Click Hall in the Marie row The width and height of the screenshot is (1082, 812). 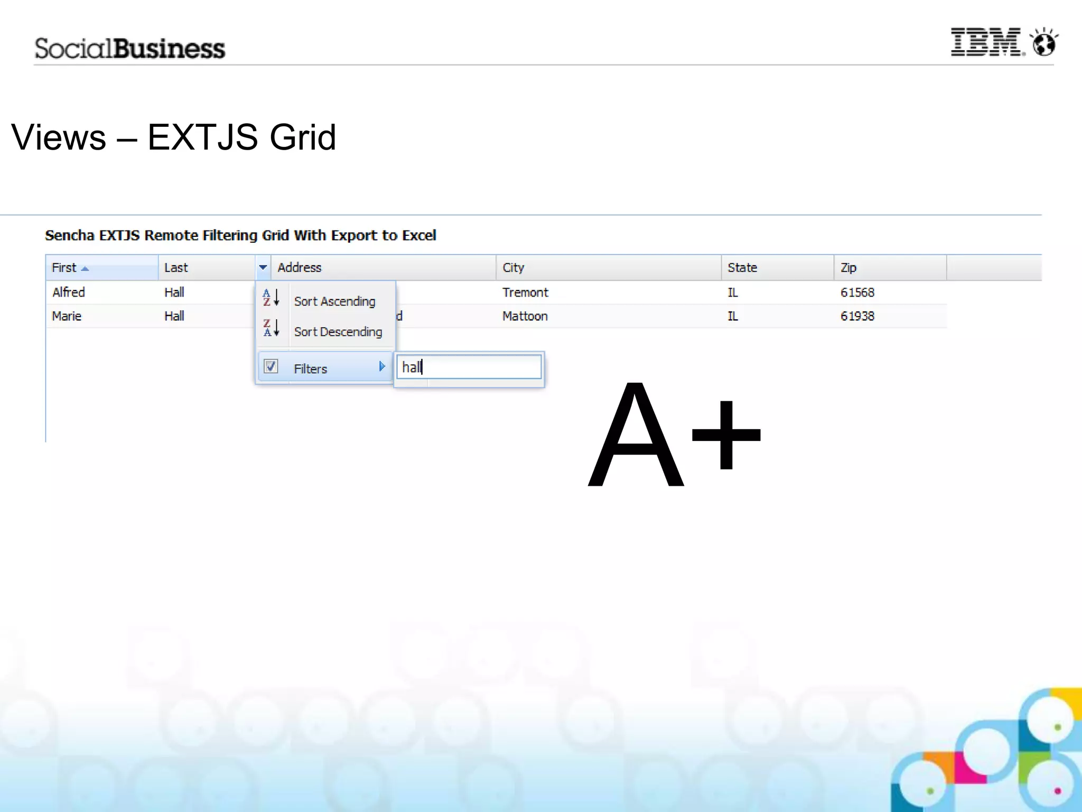(174, 316)
